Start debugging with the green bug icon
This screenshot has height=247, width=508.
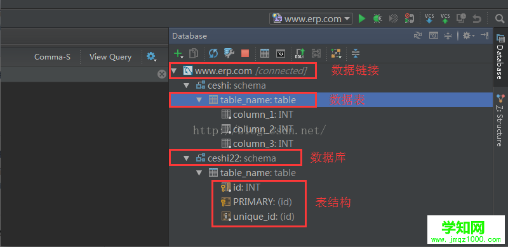pos(377,19)
